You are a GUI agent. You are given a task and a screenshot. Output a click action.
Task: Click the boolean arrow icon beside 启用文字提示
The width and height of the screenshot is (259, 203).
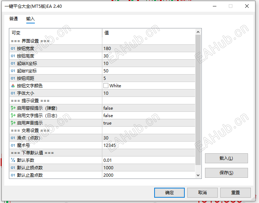[x=13, y=116]
